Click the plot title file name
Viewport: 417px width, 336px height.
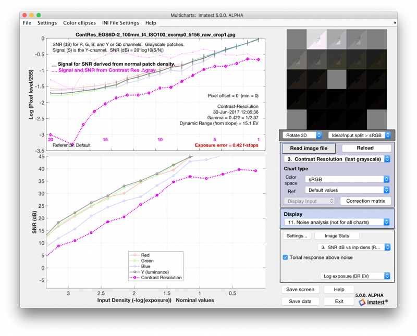click(155, 34)
